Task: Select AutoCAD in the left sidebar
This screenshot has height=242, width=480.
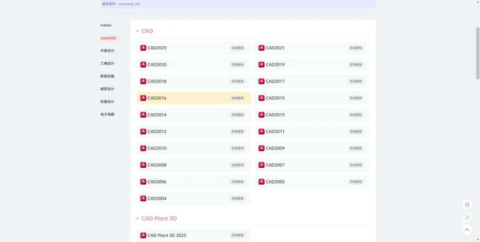Action: coord(108,38)
